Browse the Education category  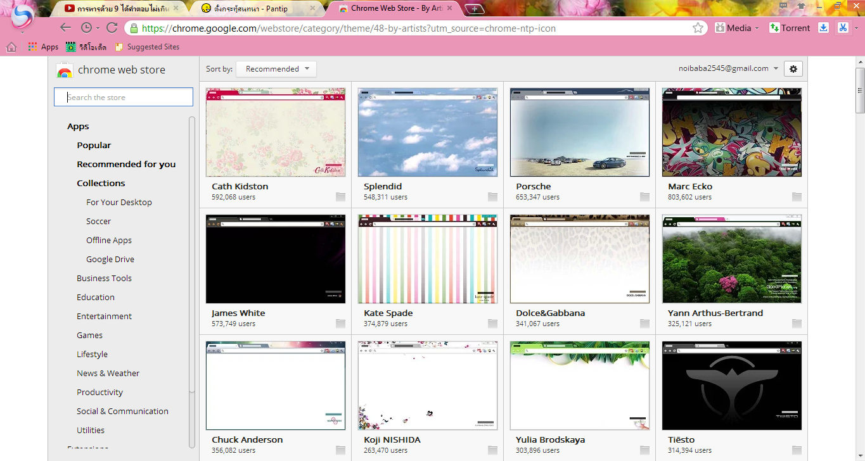(96, 298)
